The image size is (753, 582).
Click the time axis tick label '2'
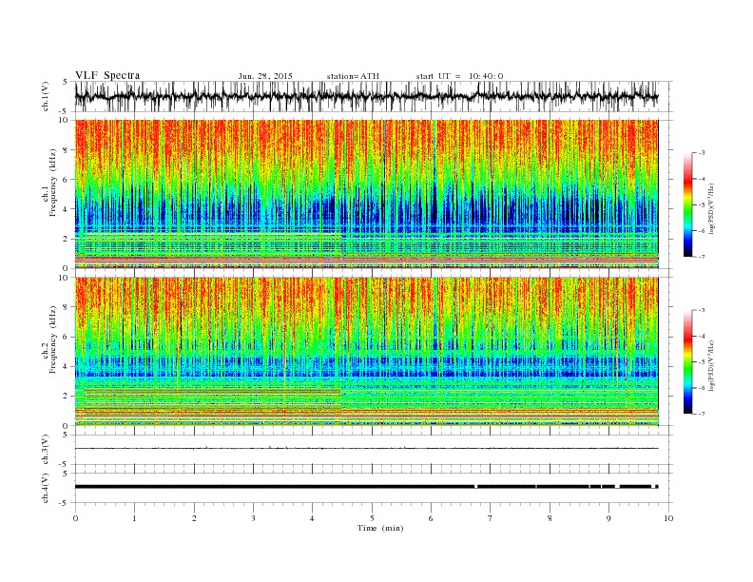tap(194, 518)
